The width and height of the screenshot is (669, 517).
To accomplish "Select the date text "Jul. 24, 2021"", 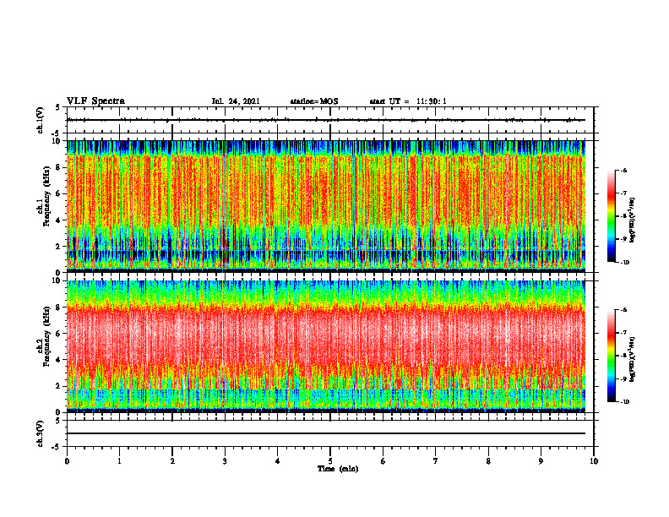I will click(236, 101).
